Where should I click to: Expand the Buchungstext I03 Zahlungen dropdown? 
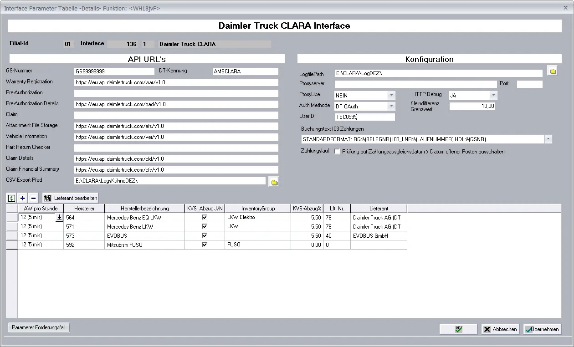point(548,139)
